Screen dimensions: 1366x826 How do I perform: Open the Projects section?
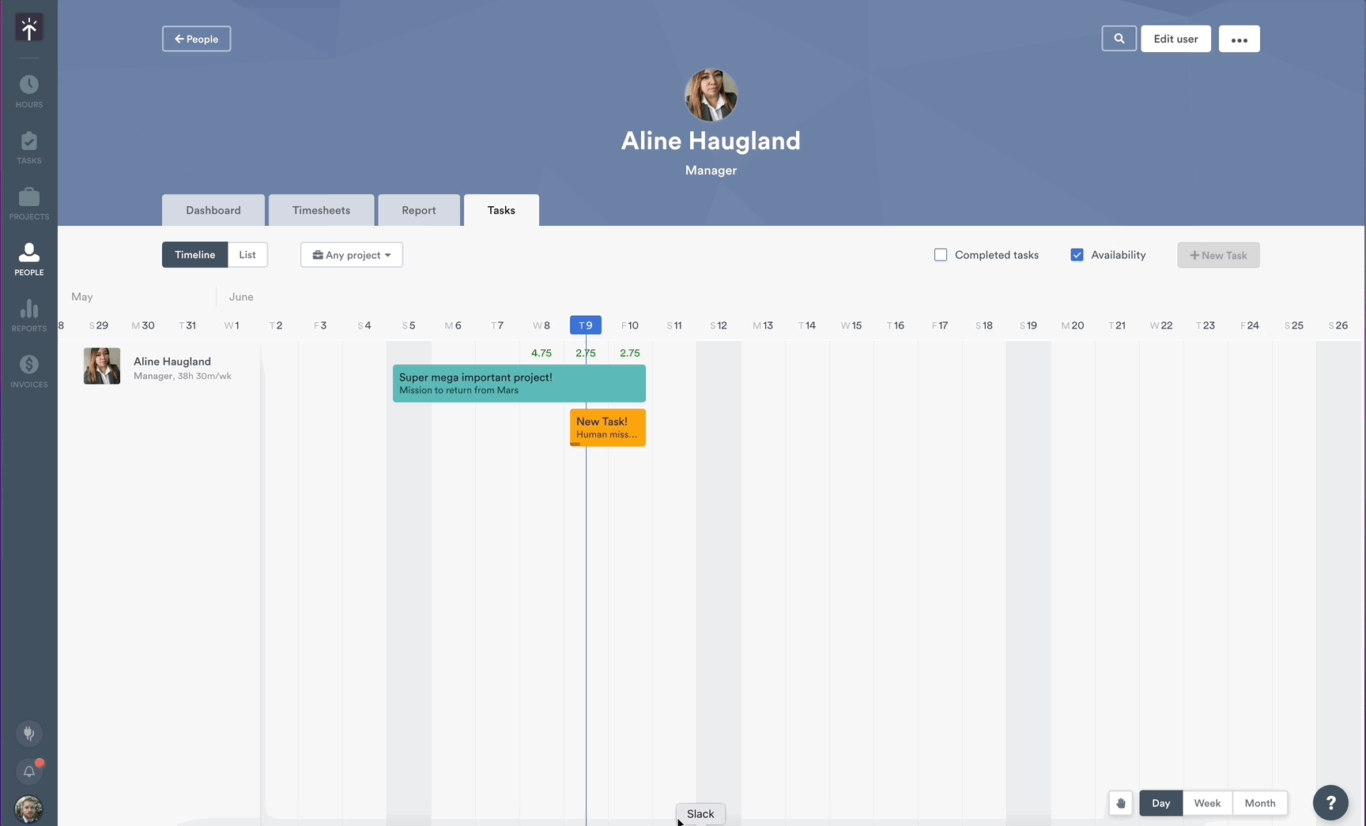(29, 201)
